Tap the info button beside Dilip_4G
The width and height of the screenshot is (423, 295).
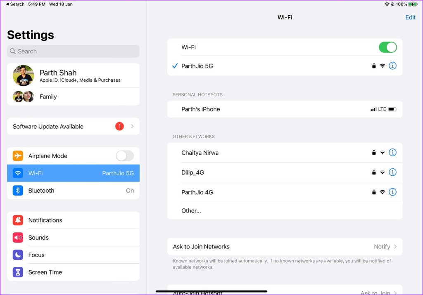click(392, 172)
